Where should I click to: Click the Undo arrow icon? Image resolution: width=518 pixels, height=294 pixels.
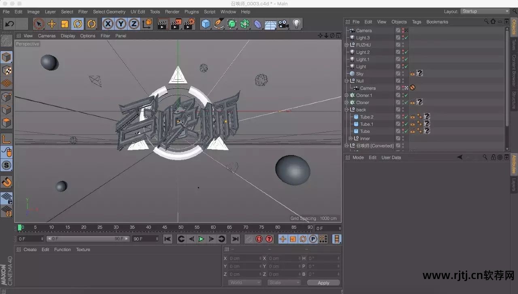[10, 24]
